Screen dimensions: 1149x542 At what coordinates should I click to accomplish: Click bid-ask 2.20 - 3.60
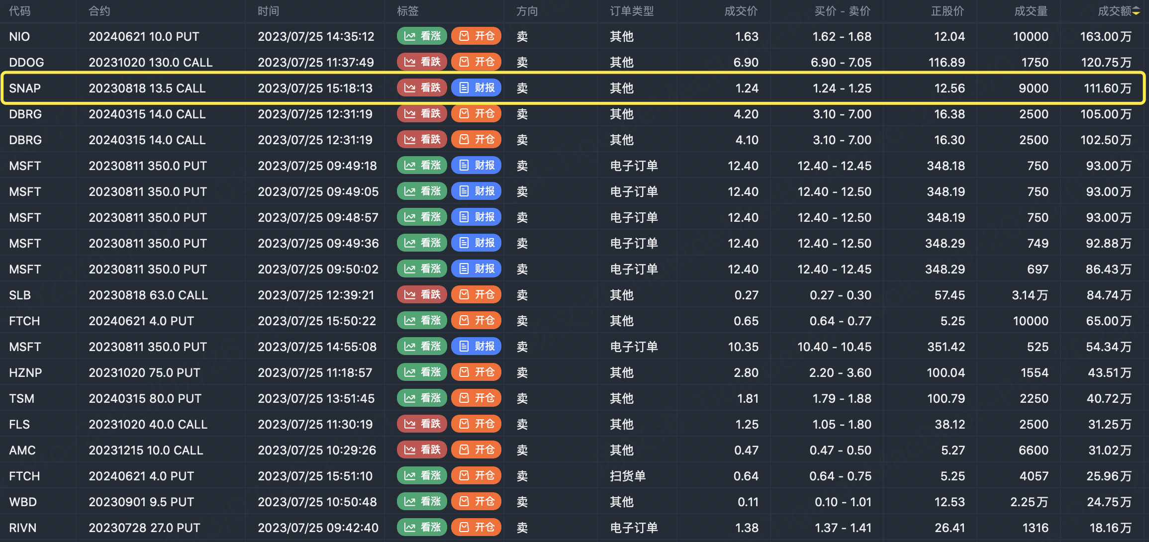click(x=840, y=372)
